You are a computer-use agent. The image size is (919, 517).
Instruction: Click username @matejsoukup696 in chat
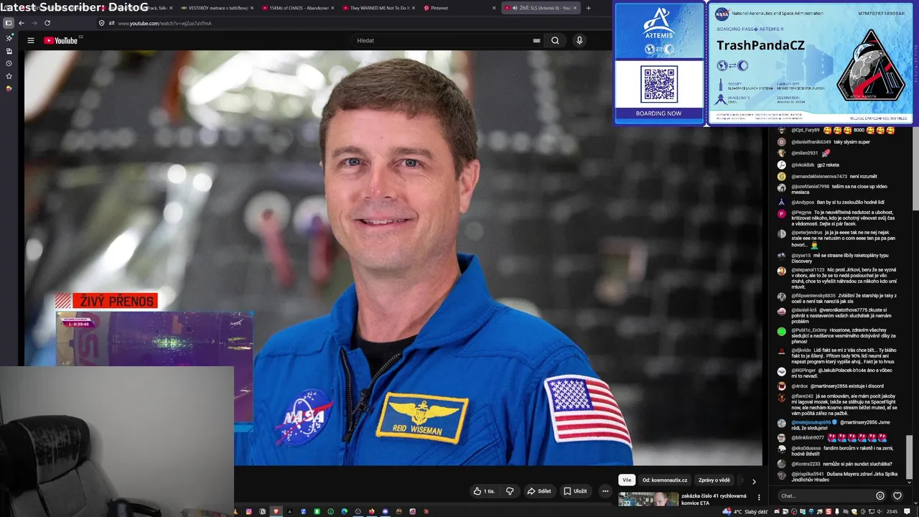[811, 422]
